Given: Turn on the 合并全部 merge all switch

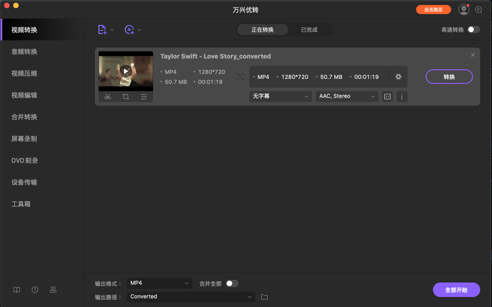Looking at the screenshot, I should click(232, 283).
